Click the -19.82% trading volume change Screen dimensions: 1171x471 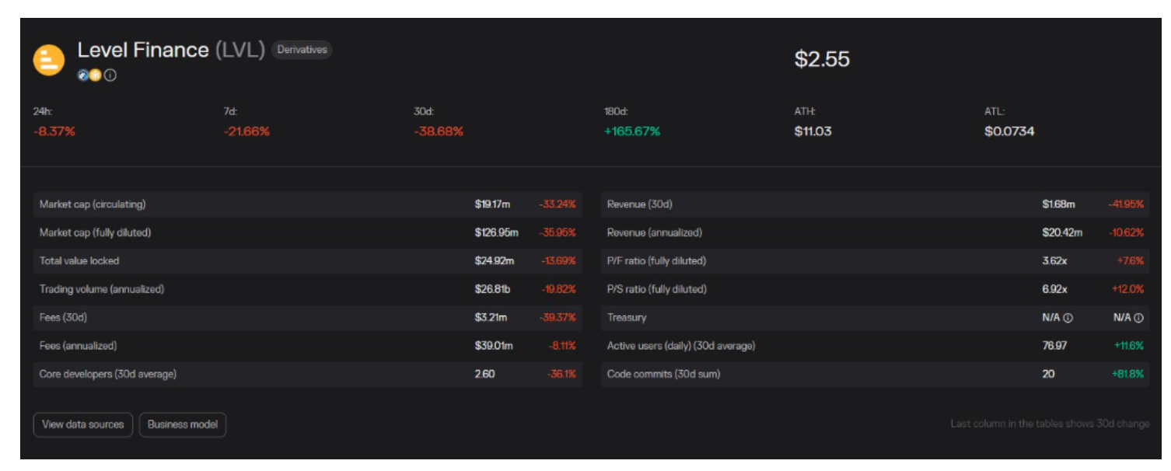click(x=558, y=289)
